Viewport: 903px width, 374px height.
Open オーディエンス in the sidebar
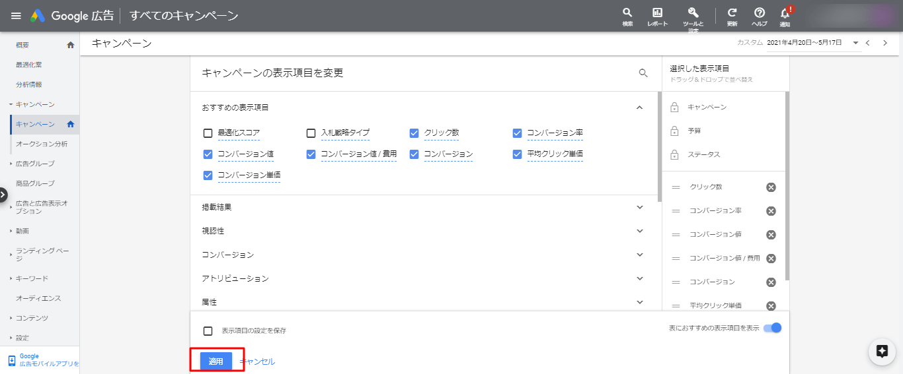point(38,298)
